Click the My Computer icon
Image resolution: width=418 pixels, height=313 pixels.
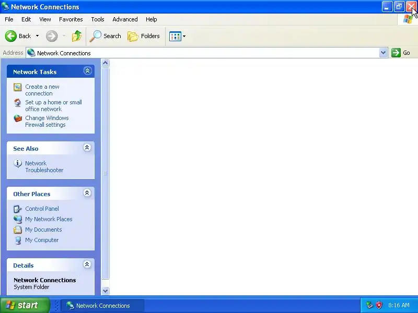click(x=18, y=240)
